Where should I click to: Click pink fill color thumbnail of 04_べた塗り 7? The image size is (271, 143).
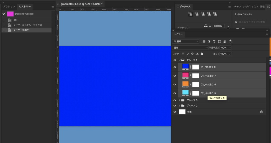186,76
